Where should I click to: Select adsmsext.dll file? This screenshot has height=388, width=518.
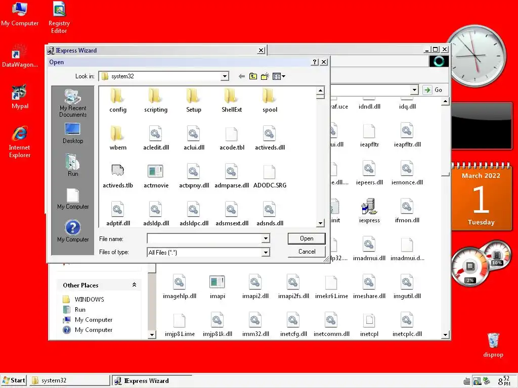pos(232,214)
